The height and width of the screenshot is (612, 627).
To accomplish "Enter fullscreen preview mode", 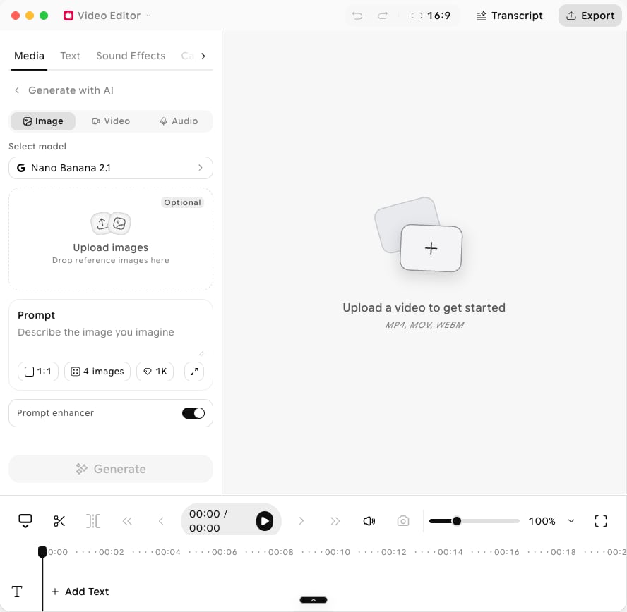I will 601,521.
